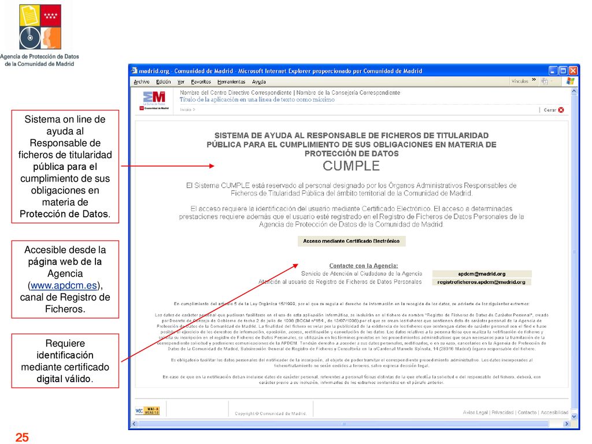Click the Inicio breadcrumb link
The height and width of the screenshot is (444, 592).
coord(186,110)
